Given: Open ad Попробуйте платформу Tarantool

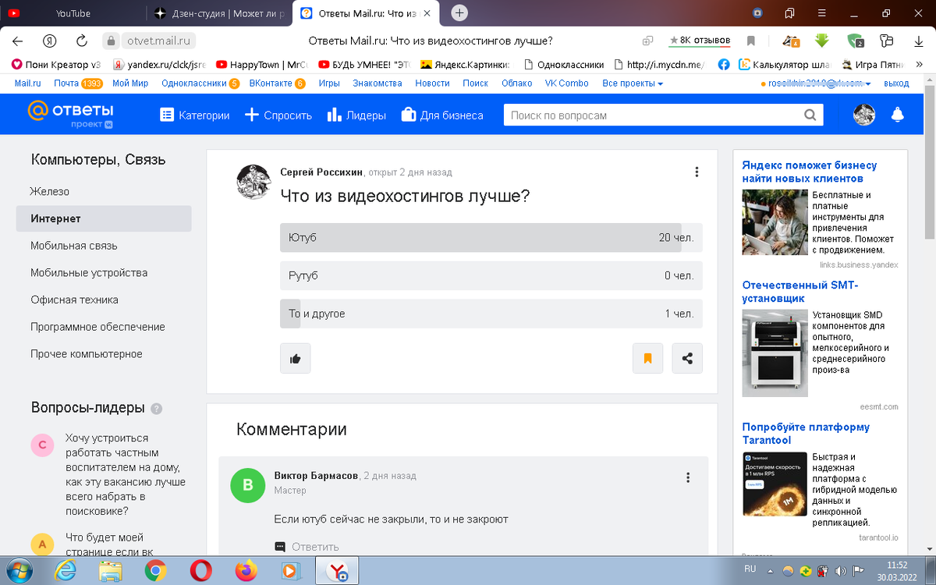Looking at the screenshot, I should [806, 434].
